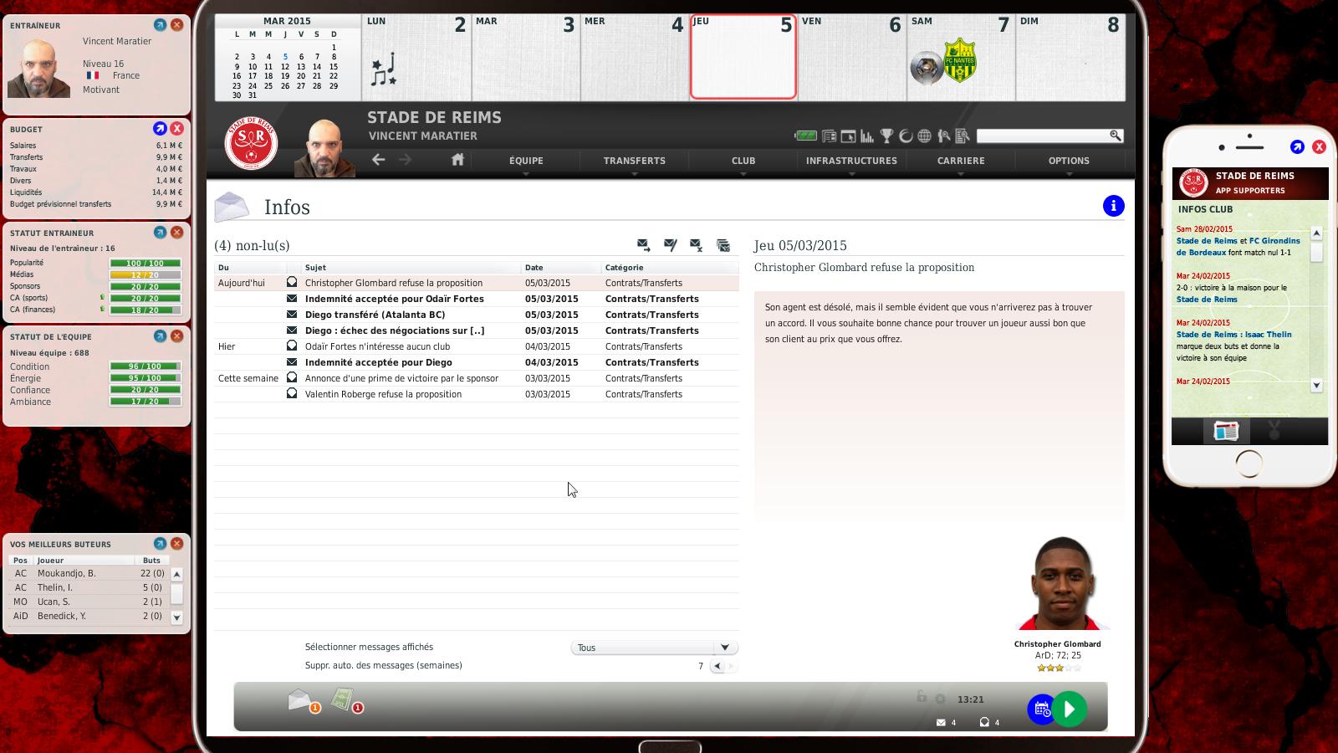Delete message with envelope-x icon
Image resolution: width=1338 pixels, height=753 pixels.
coord(696,245)
